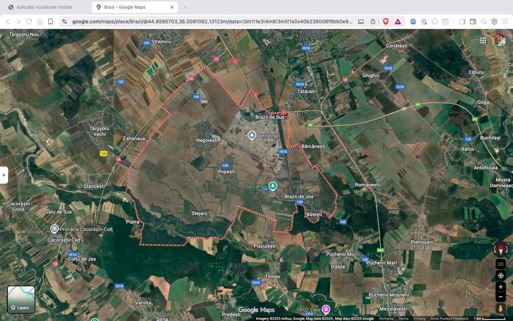
Task: Click the Corlătești label
Action: coord(396,46)
